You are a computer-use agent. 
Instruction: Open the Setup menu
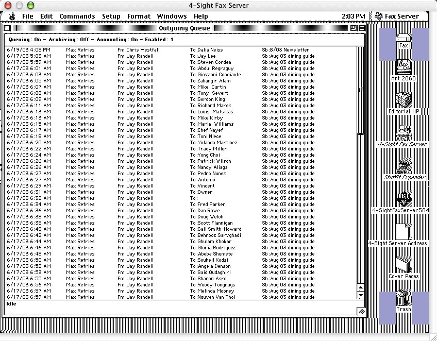tap(111, 16)
